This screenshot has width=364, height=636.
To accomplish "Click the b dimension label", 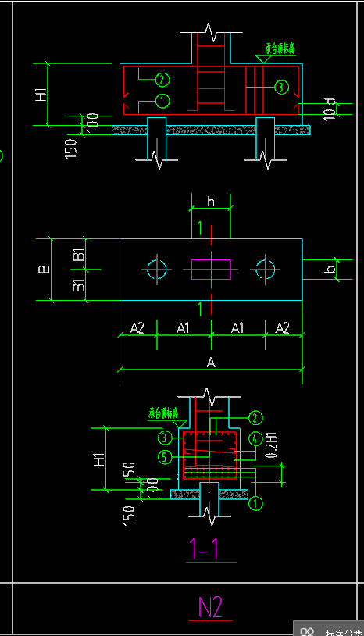I will pyautogui.click(x=330, y=269).
